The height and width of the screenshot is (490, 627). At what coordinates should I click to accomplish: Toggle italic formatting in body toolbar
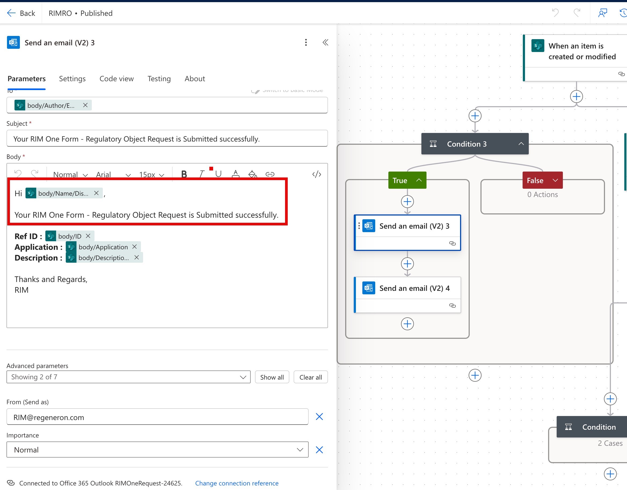(202, 174)
